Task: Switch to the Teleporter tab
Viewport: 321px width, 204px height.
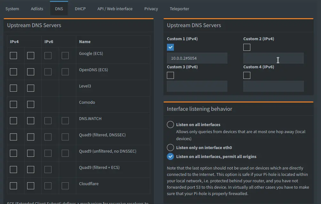Action: (179, 9)
